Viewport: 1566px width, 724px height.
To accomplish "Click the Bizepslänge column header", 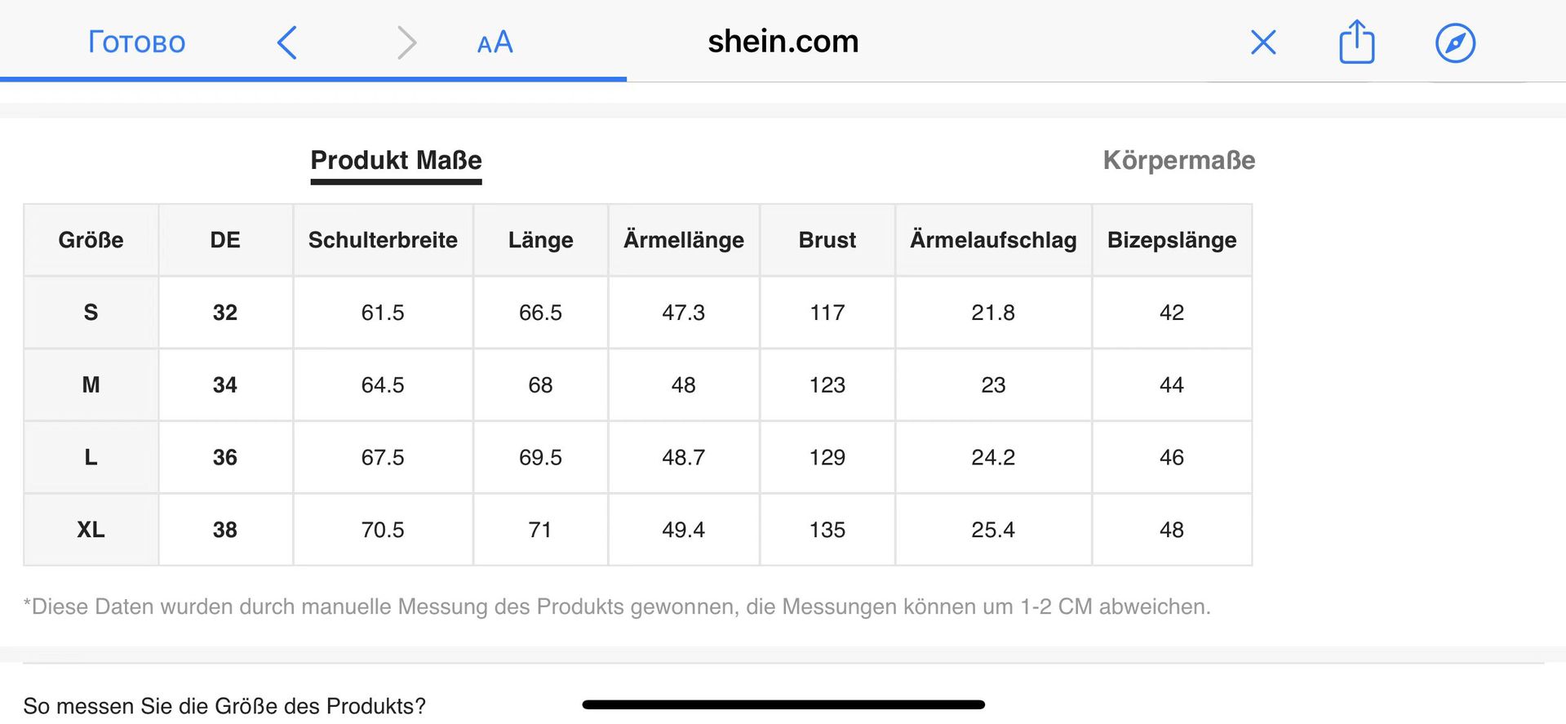I will coord(1172,240).
